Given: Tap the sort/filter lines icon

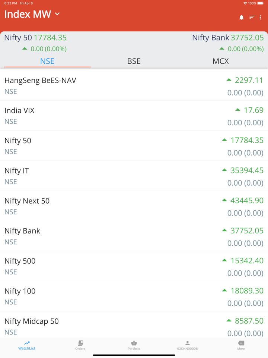Looking at the screenshot, I should click(x=252, y=18).
